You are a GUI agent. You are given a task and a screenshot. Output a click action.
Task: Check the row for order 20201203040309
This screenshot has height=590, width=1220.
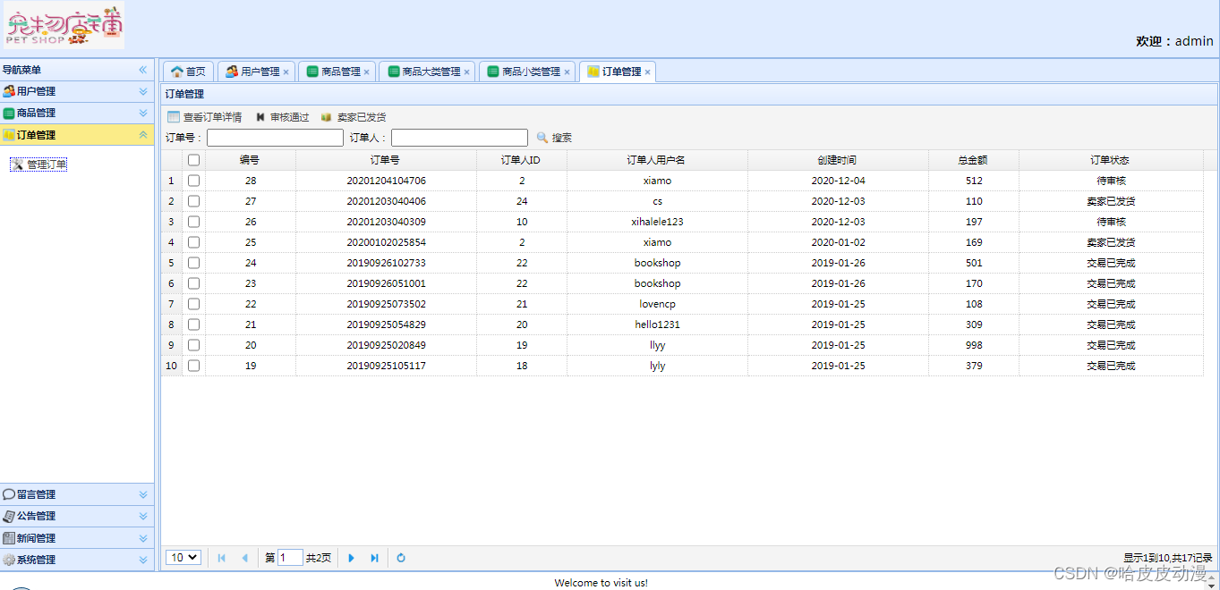point(193,222)
